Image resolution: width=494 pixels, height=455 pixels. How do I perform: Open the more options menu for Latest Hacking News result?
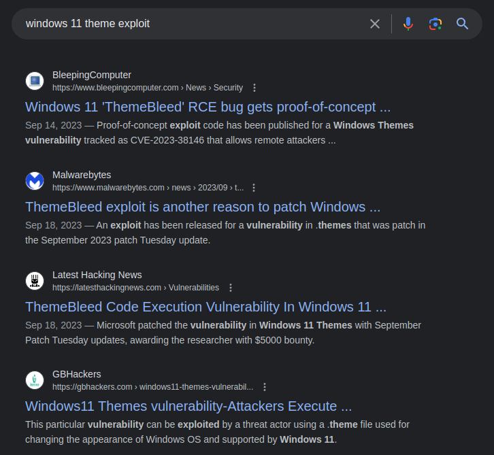[231, 288]
